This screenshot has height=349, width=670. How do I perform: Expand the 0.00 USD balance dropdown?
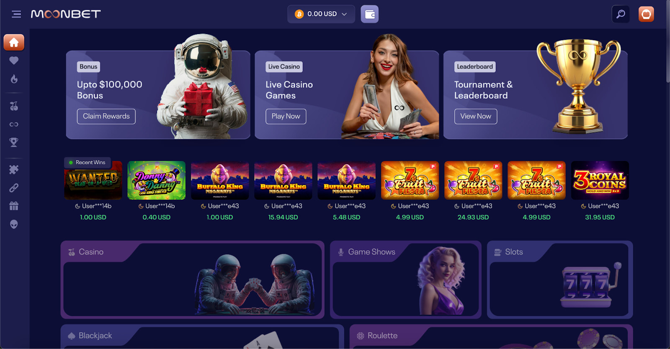tap(321, 14)
